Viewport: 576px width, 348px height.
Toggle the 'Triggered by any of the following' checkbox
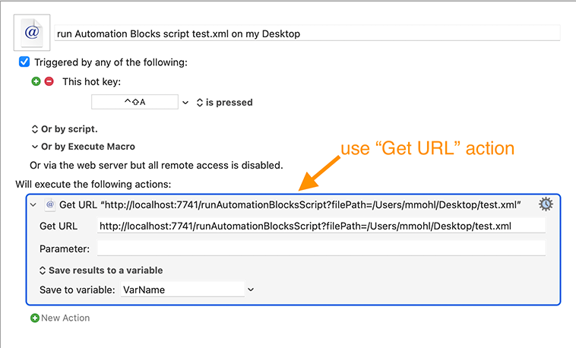24,62
